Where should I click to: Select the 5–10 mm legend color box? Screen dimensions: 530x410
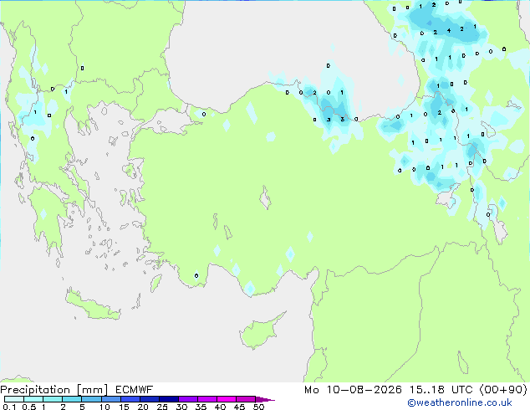coord(91,399)
